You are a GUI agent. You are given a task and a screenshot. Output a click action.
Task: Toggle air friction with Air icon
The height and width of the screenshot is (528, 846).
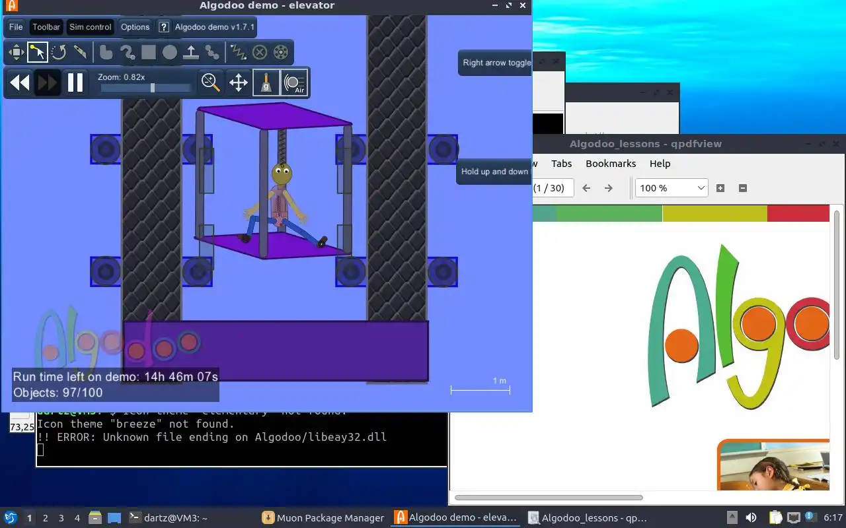coord(295,82)
